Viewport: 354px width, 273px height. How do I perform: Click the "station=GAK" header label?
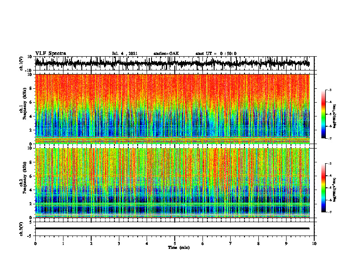(166, 54)
